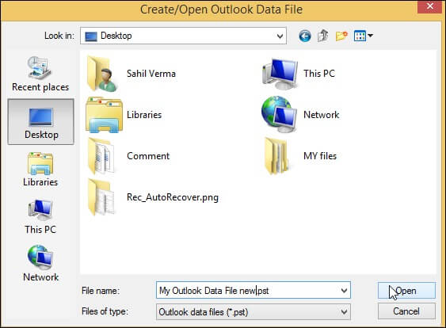Click the Cancel button
The height and width of the screenshot is (328, 446).
[406, 311]
